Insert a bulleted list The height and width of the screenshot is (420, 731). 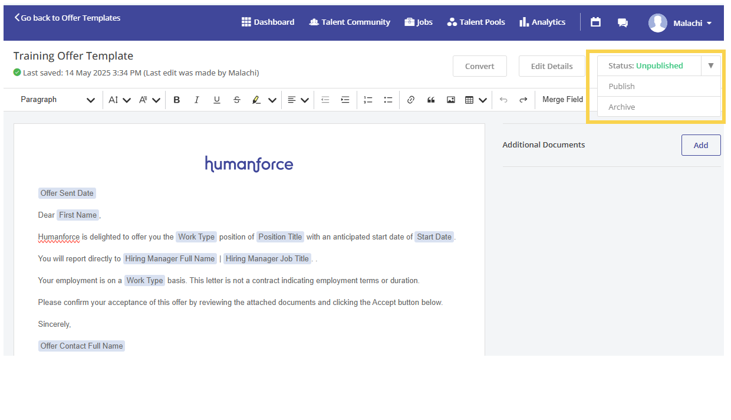[388, 100]
